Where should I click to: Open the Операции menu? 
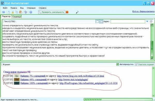click(x=31, y=8)
